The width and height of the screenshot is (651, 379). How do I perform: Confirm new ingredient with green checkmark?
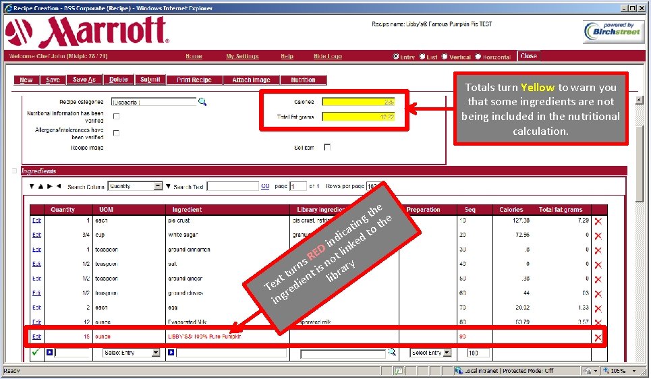[x=36, y=352]
